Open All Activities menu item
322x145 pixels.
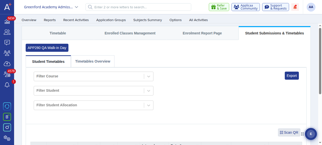tap(198, 20)
